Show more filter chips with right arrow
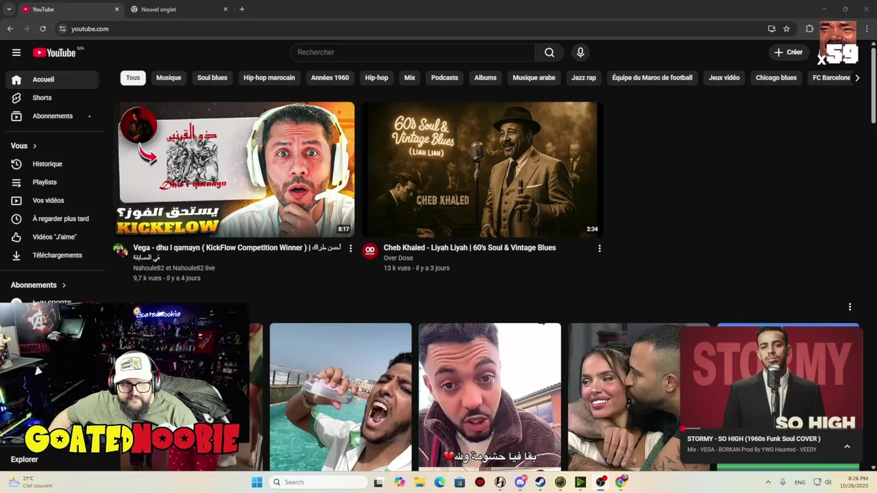Image resolution: width=877 pixels, height=493 pixels. coord(857,78)
